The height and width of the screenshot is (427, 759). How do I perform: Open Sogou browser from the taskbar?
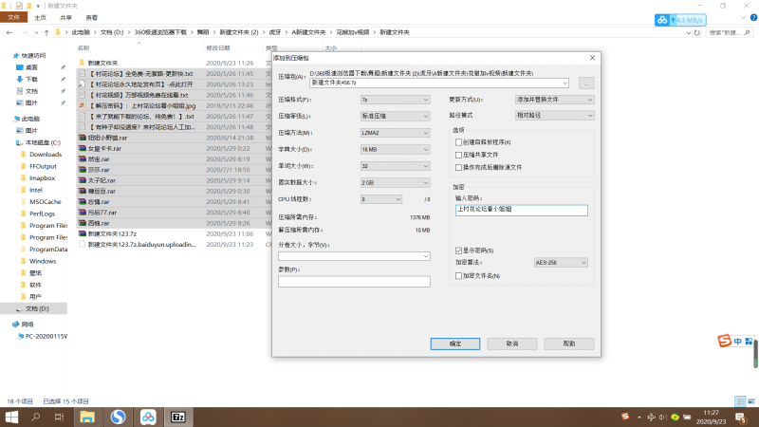(118, 417)
